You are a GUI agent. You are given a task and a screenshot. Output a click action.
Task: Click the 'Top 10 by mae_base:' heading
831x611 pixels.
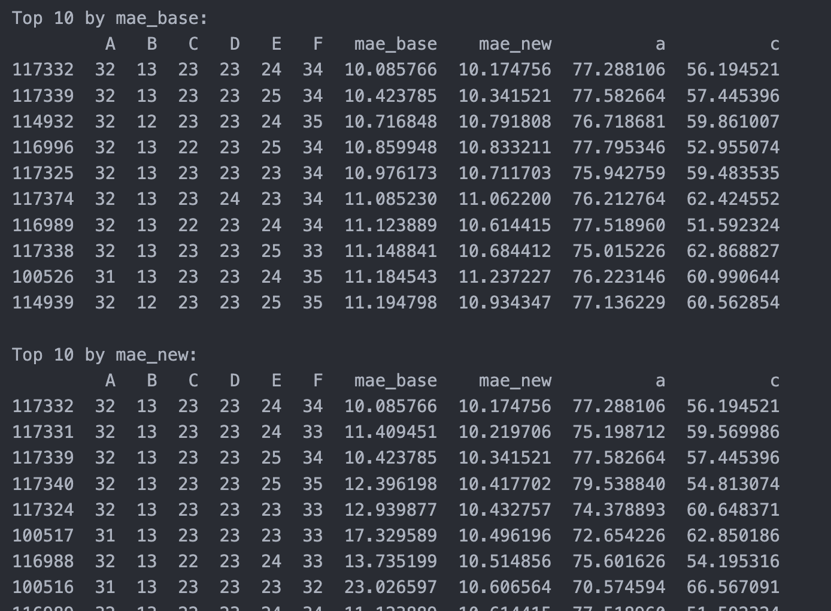tap(110, 18)
